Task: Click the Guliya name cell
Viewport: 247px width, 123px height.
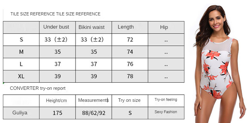Action: point(20,113)
